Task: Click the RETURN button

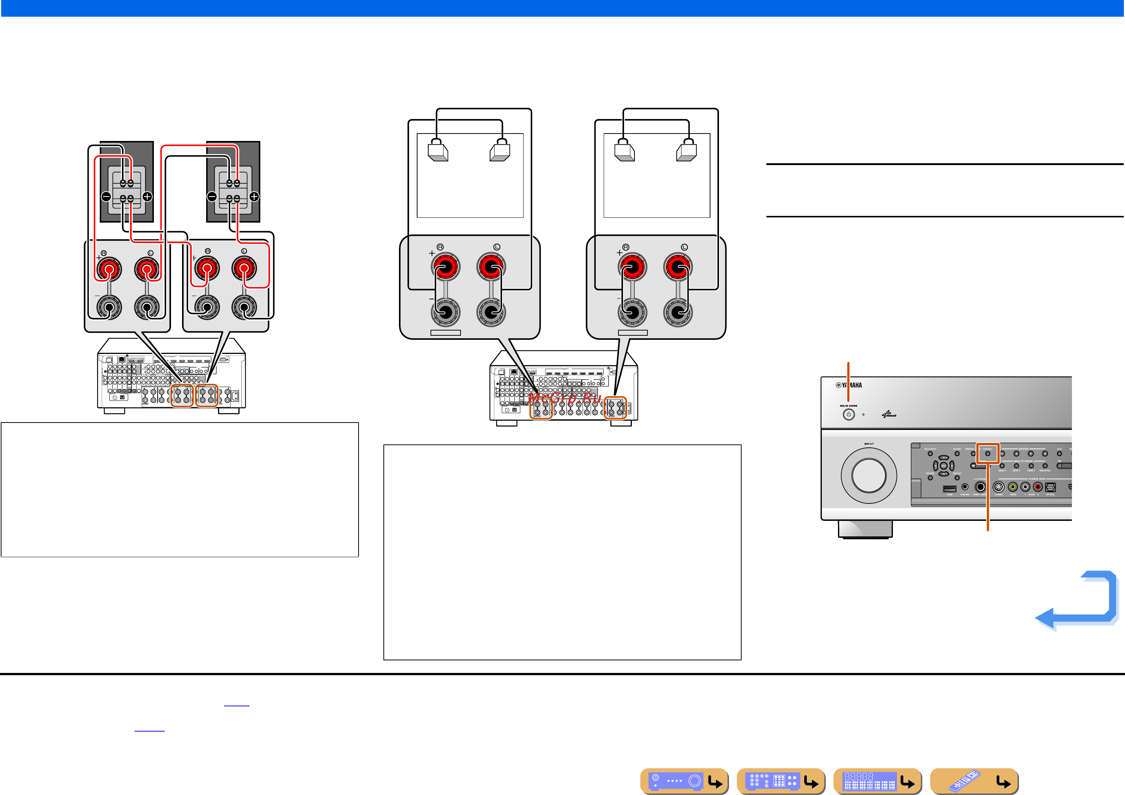Action: (x=930, y=478)
